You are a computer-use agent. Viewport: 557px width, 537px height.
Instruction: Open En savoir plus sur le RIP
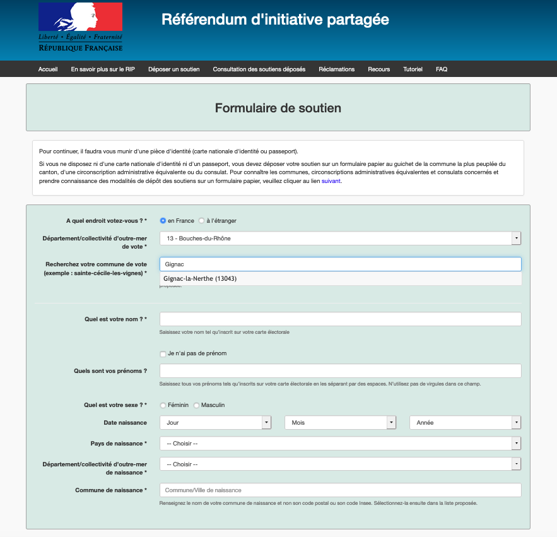pyautogui.click(x=103, y=69)
